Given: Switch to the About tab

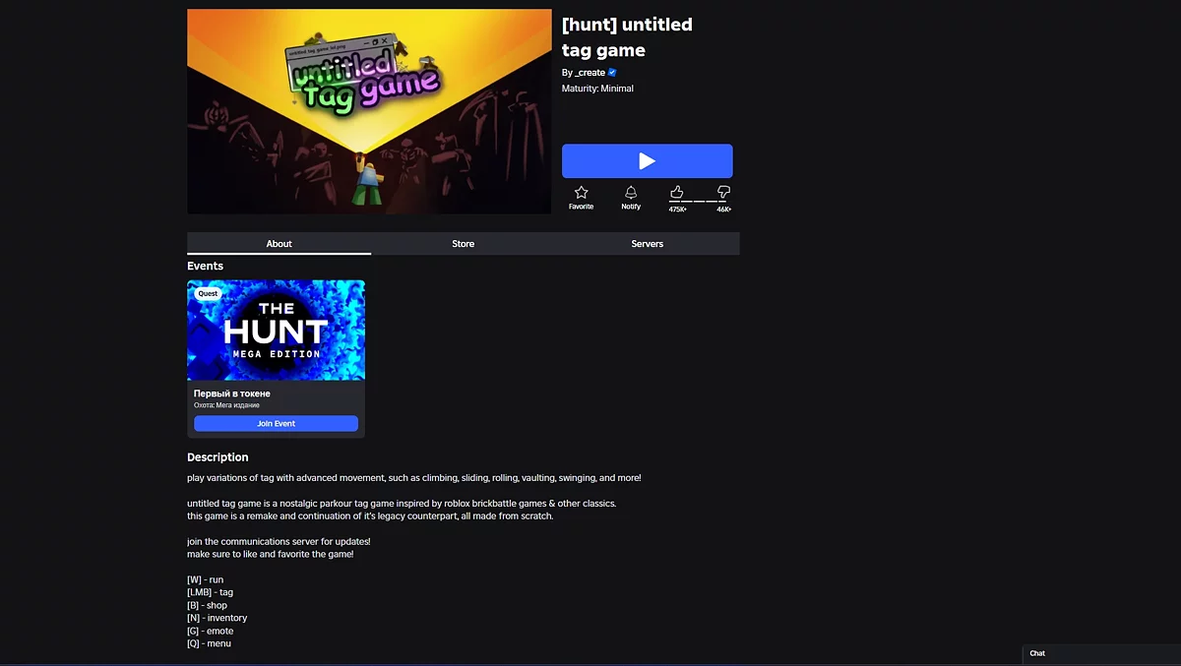Looking at the screenshot, I should [x=279, y=243].
